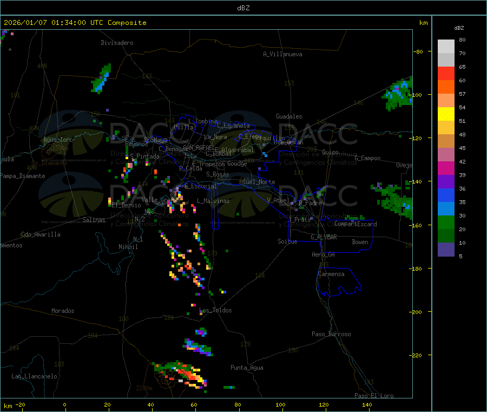Click the Paso_Barroso label
This screenshot has height=412, width=487.
point(331,334)
